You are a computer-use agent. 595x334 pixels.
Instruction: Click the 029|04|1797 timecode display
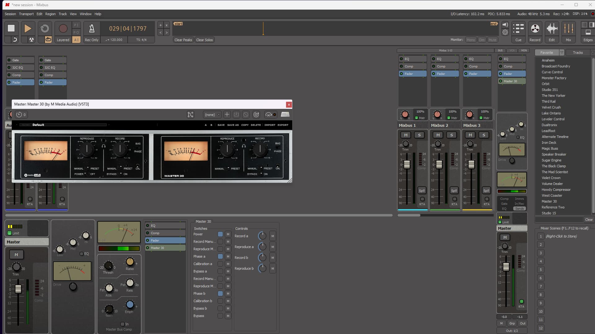point(128,28)
